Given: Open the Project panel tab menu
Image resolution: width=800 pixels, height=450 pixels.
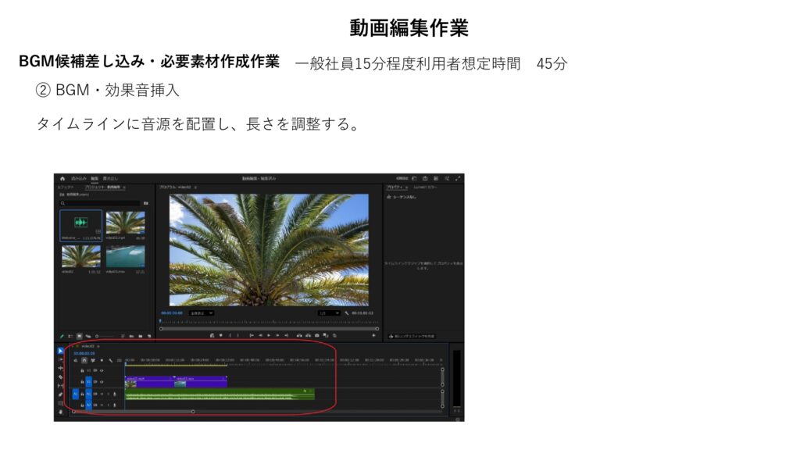Looking at the screenshot, I should click(x=124, y=187).
